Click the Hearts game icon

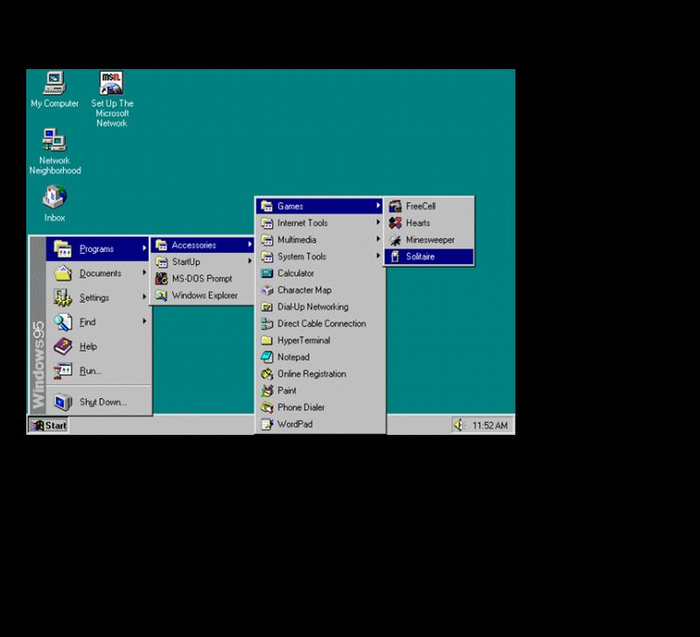click(395, 223)
